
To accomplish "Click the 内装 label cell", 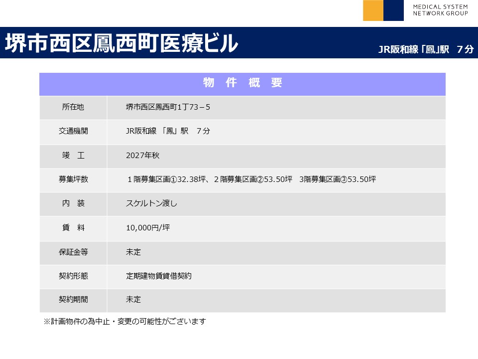I will [73, 203].
